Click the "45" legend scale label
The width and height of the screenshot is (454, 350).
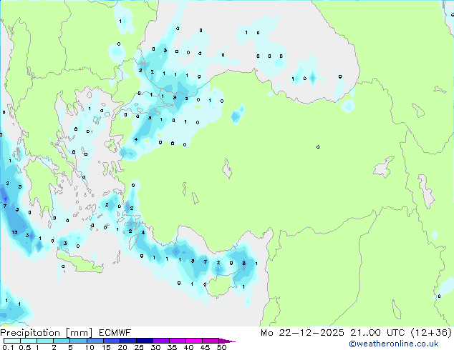point(205,347)
